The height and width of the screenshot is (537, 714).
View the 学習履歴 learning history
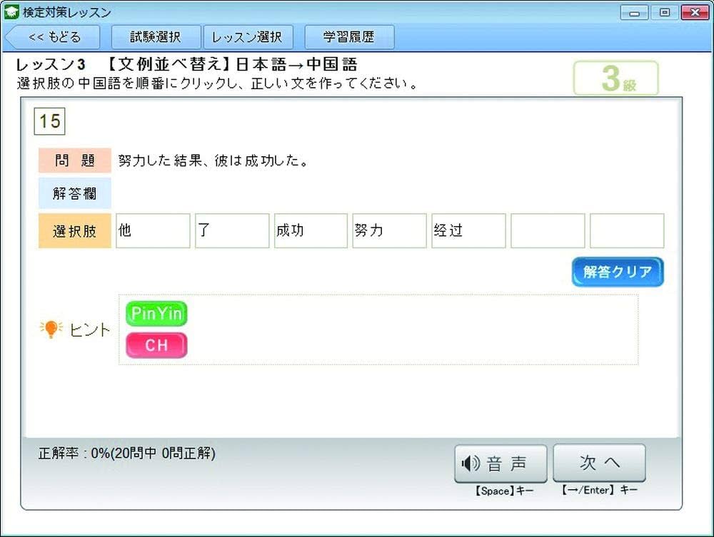point(349,37)
